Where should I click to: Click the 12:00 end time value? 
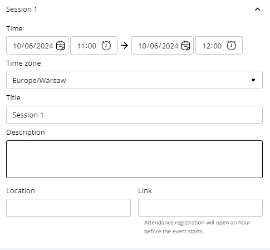pos(212,46)
